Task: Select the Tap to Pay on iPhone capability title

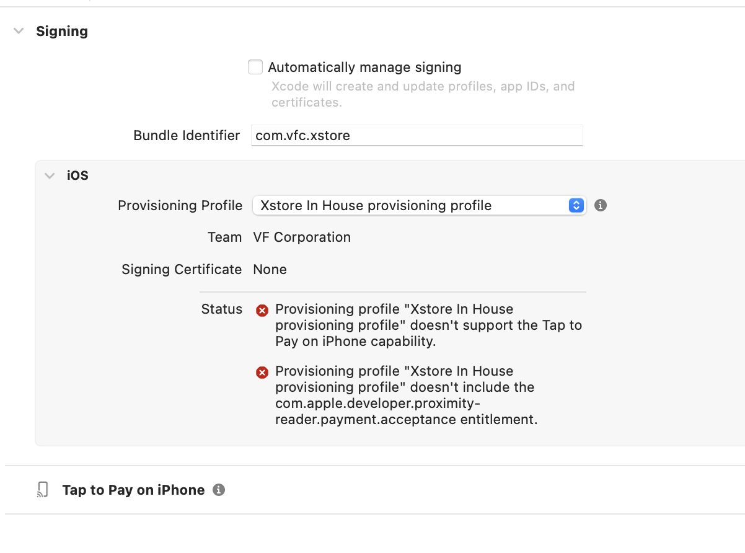Action: pyautogui.click(x=133, y=490)
